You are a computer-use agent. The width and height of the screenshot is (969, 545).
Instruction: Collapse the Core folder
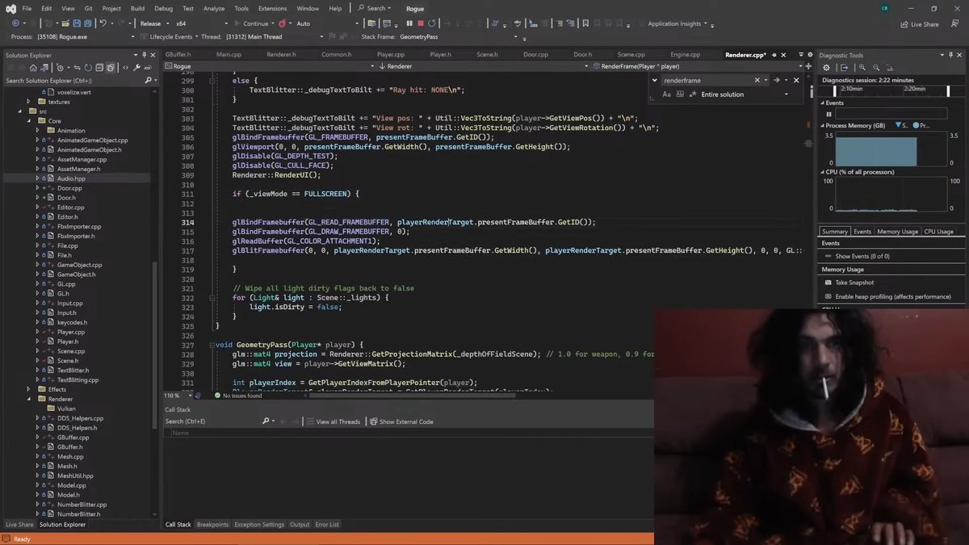[x=29, y=121]
